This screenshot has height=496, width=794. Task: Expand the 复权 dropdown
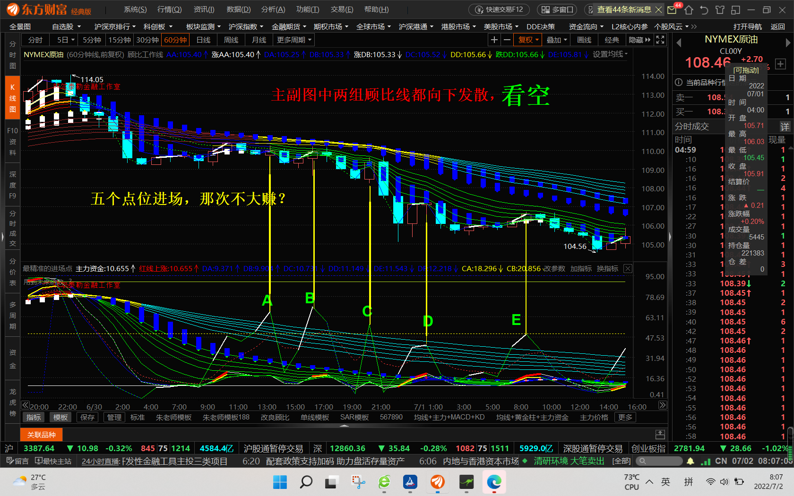528,40
